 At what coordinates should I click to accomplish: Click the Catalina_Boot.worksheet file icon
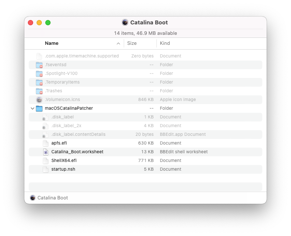click(46, 152)
